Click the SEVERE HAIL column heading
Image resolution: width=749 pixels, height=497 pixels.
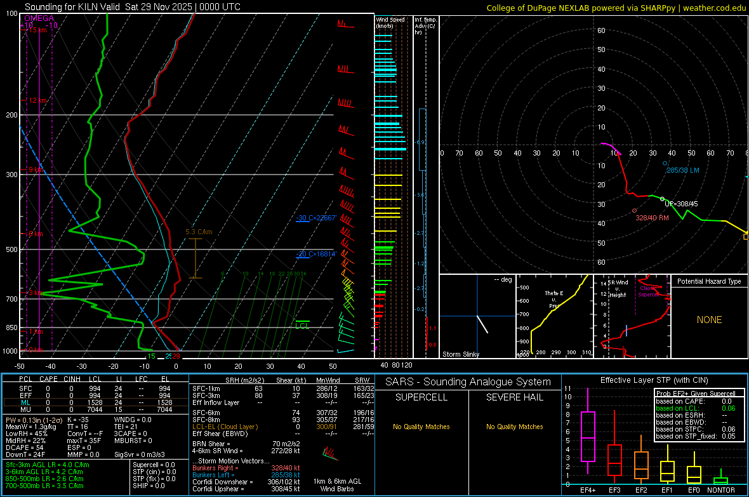point(514,397)
